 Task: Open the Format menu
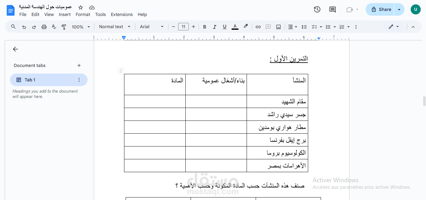pyautogui.click(x=83, y=14)
